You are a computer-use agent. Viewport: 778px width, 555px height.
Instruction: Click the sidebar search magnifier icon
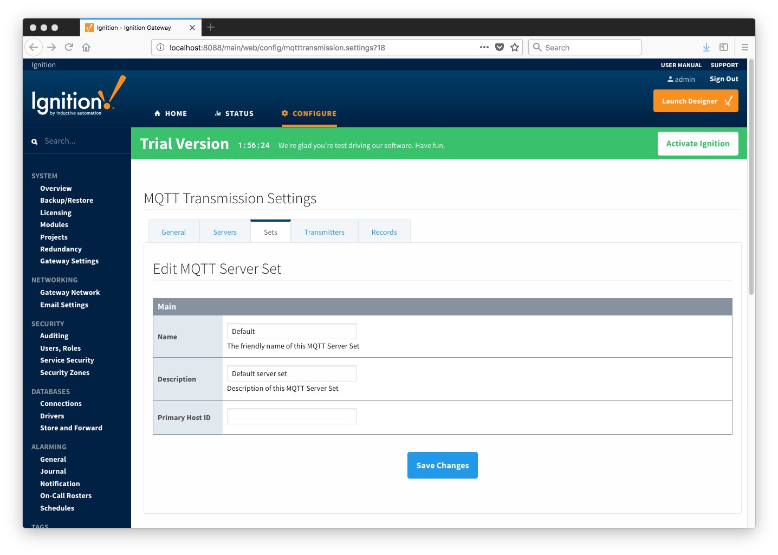click(34, 141)
